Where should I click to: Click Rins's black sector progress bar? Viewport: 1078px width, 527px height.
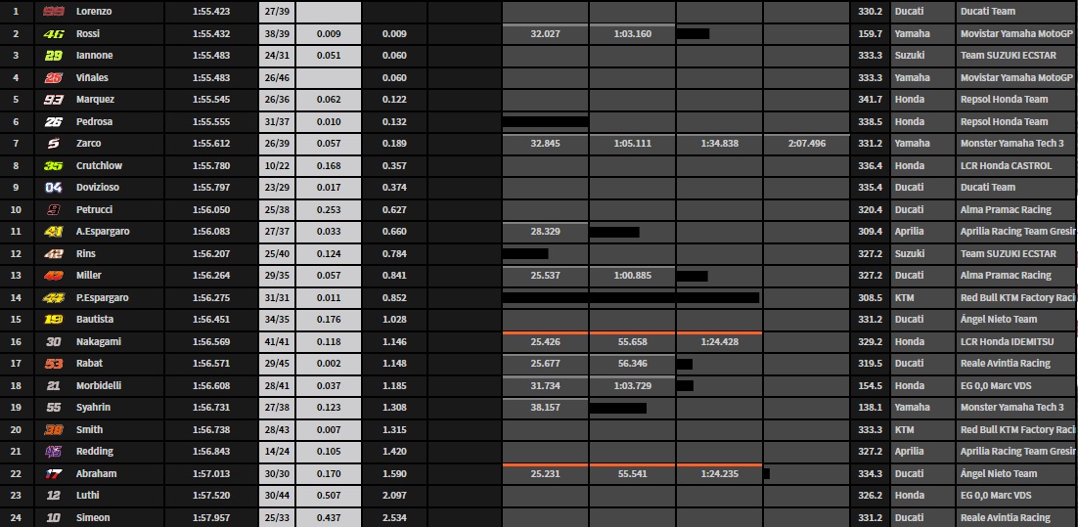pyautogui.click(x=525, y=253)
